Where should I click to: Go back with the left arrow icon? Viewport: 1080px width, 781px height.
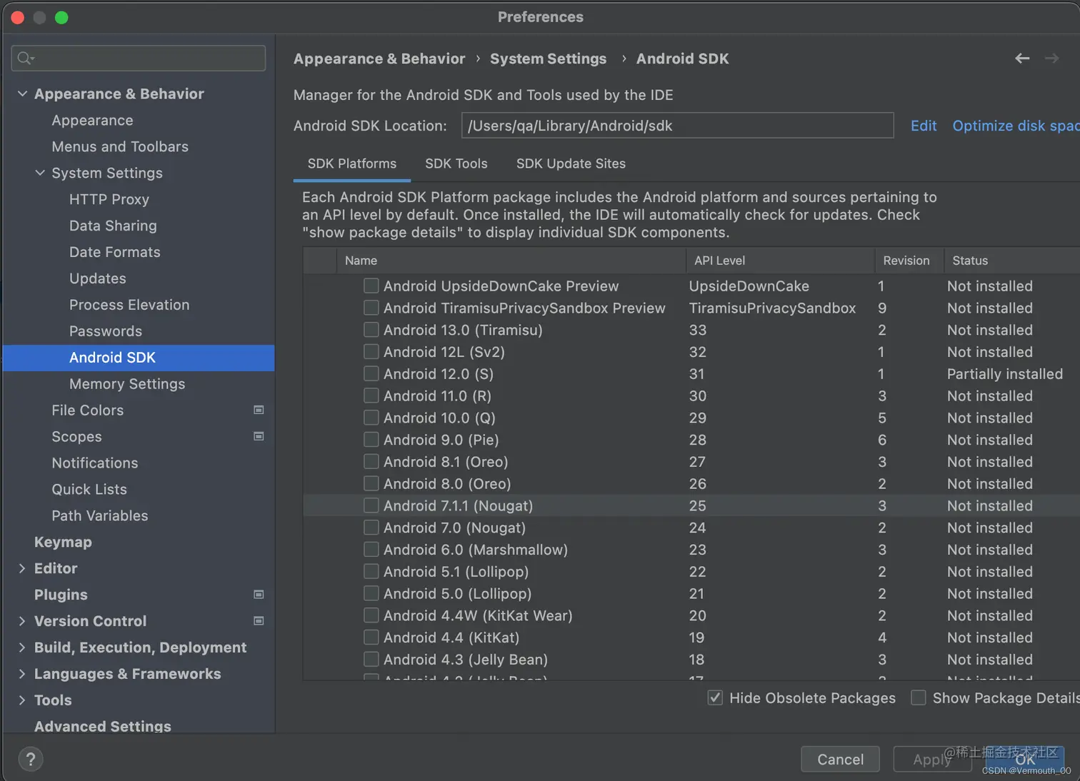[x=1022, y=59]
